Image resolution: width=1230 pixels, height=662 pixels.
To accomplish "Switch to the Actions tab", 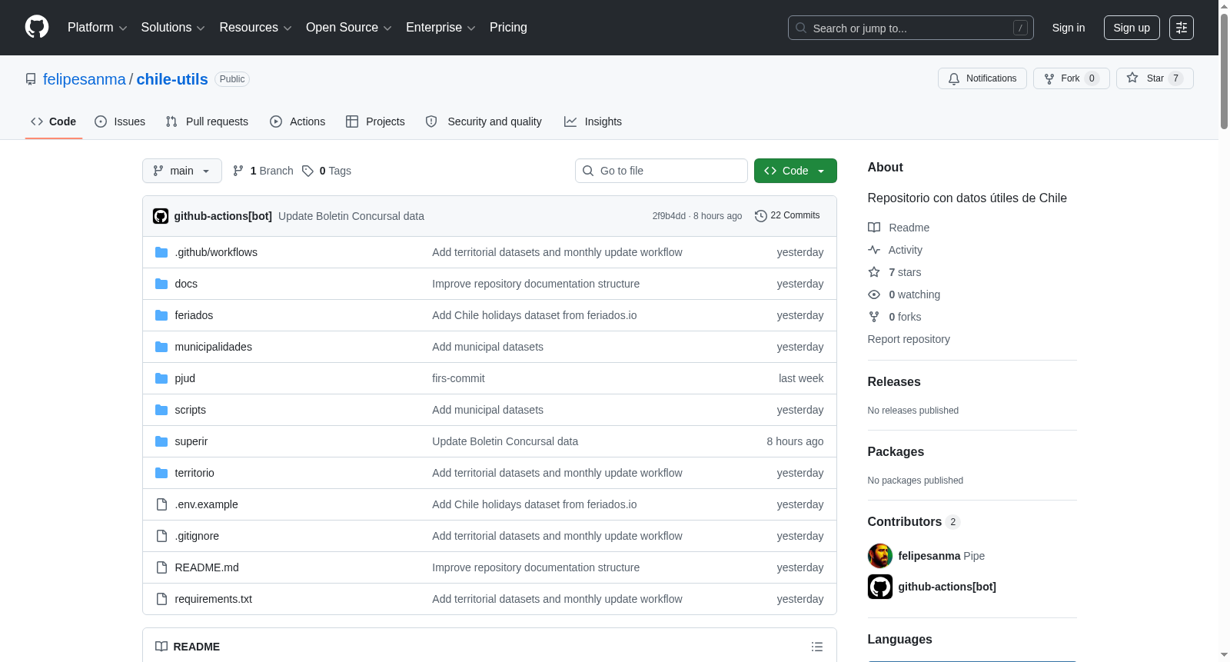I will [x=298, y=121].
